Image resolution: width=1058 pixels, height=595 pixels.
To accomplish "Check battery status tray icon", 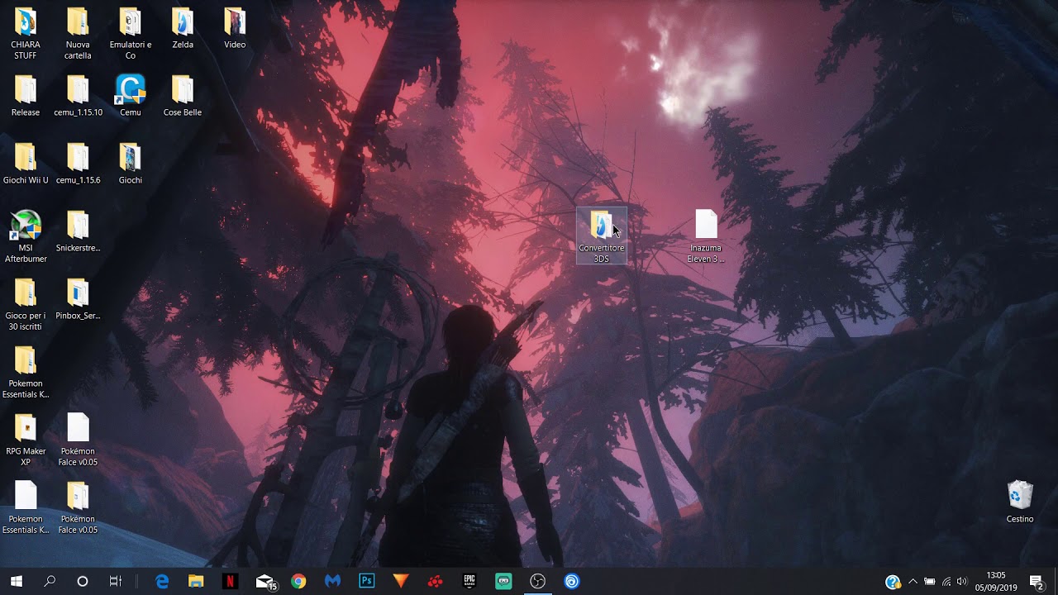I will pos(929,581).
